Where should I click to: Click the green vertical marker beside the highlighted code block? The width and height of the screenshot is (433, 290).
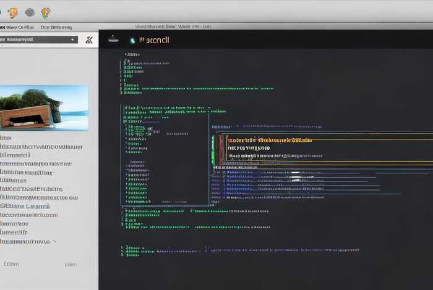pyautogui.click(x=214, y=150)
